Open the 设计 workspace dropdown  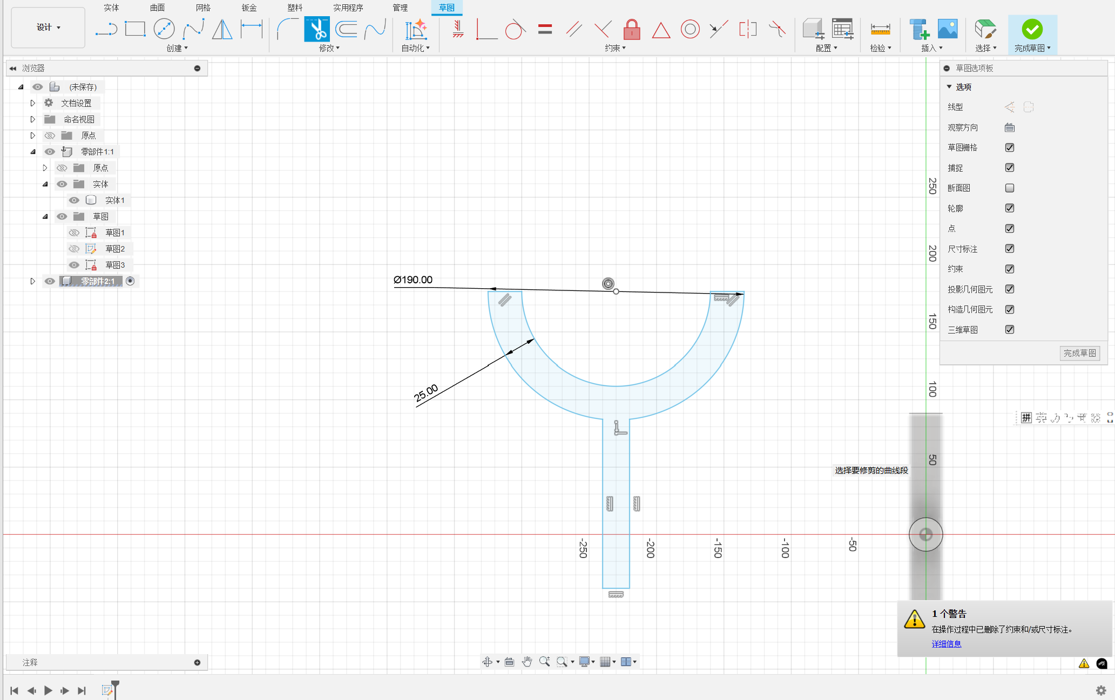click(x=48, y=28)
